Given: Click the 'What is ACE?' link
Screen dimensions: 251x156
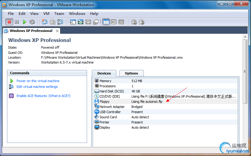Looking at the screenshot, I should point(60,96).
